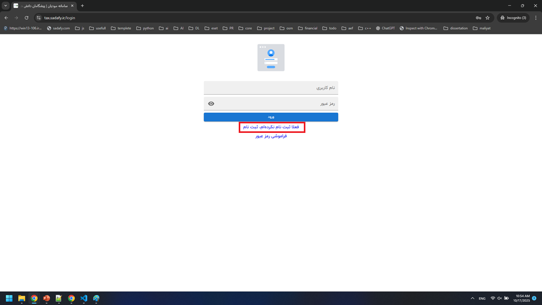Image resolution: width=542 pixels, height=305 pixels.
Task: Click the ثبت نام registration link
Action: click(270, 127)
